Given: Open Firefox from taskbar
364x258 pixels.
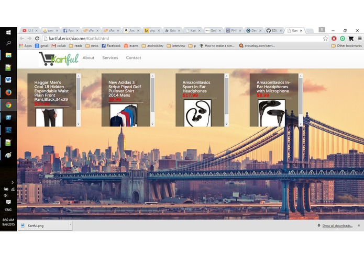Looking at the screenshot, I should tap(8, 92).
